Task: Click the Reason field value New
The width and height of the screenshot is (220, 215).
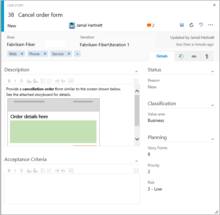Action: coord(152,87)
